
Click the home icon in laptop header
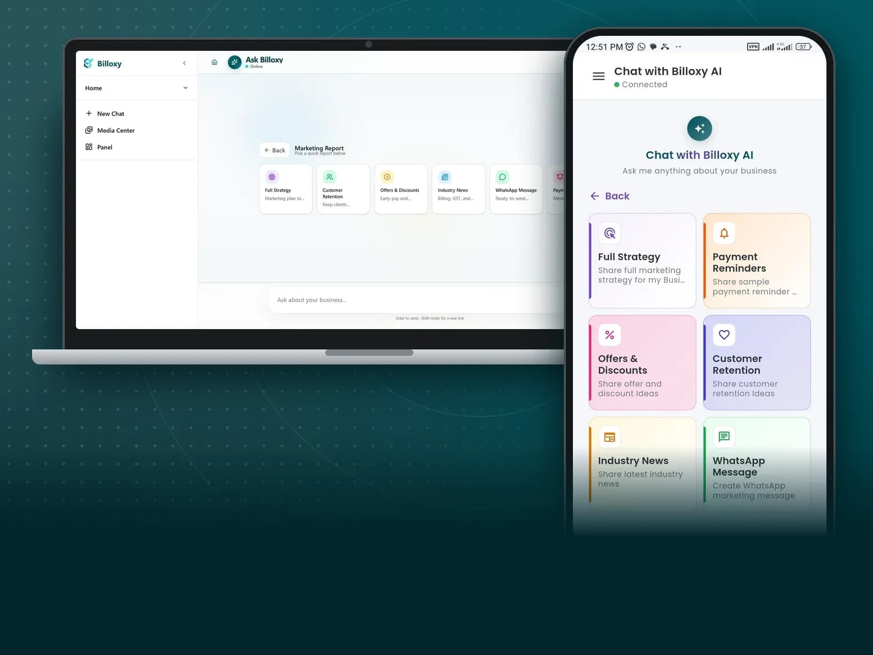pos(215,62)
